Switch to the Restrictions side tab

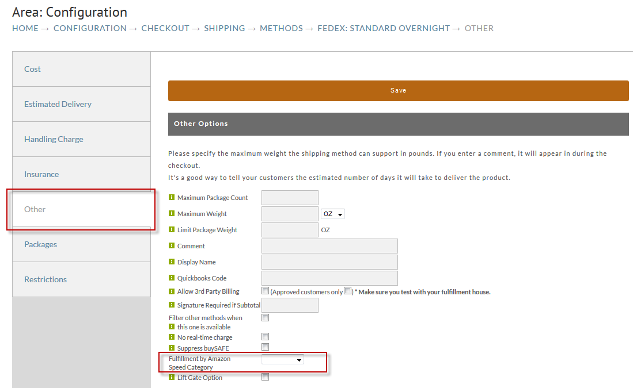82,279
